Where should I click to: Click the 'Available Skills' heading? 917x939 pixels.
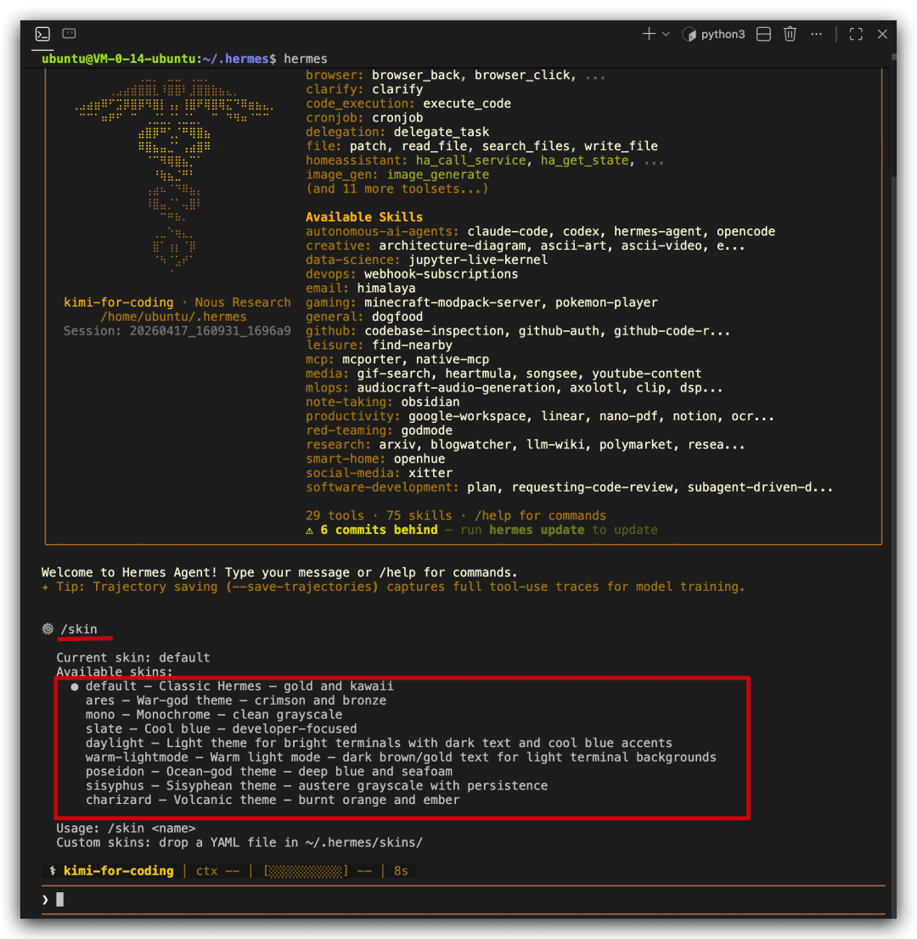[x=364, y=216]
